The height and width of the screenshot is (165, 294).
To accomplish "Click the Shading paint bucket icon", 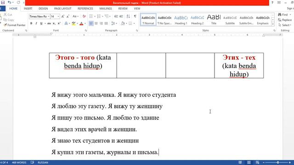I will pos(123,23).
